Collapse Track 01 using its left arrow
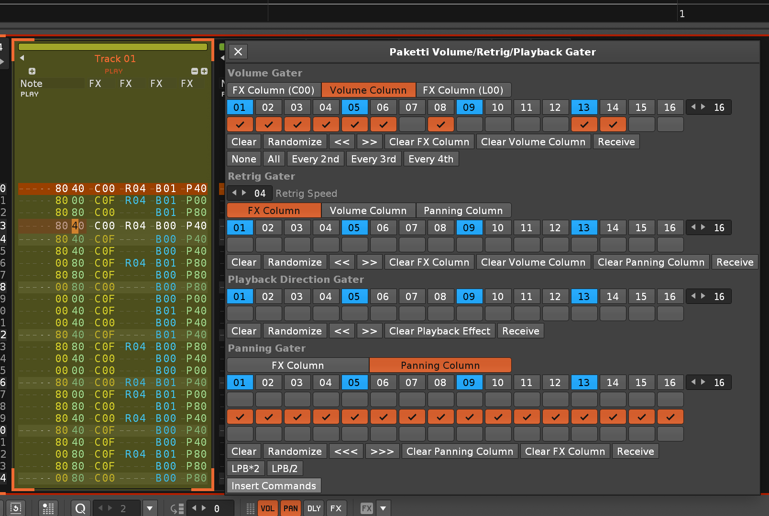Screen dimensions: 769x516 click(22, 58)
